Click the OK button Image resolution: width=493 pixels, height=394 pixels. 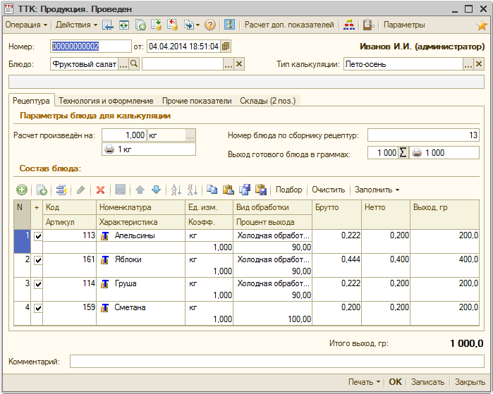coord(395,382)
